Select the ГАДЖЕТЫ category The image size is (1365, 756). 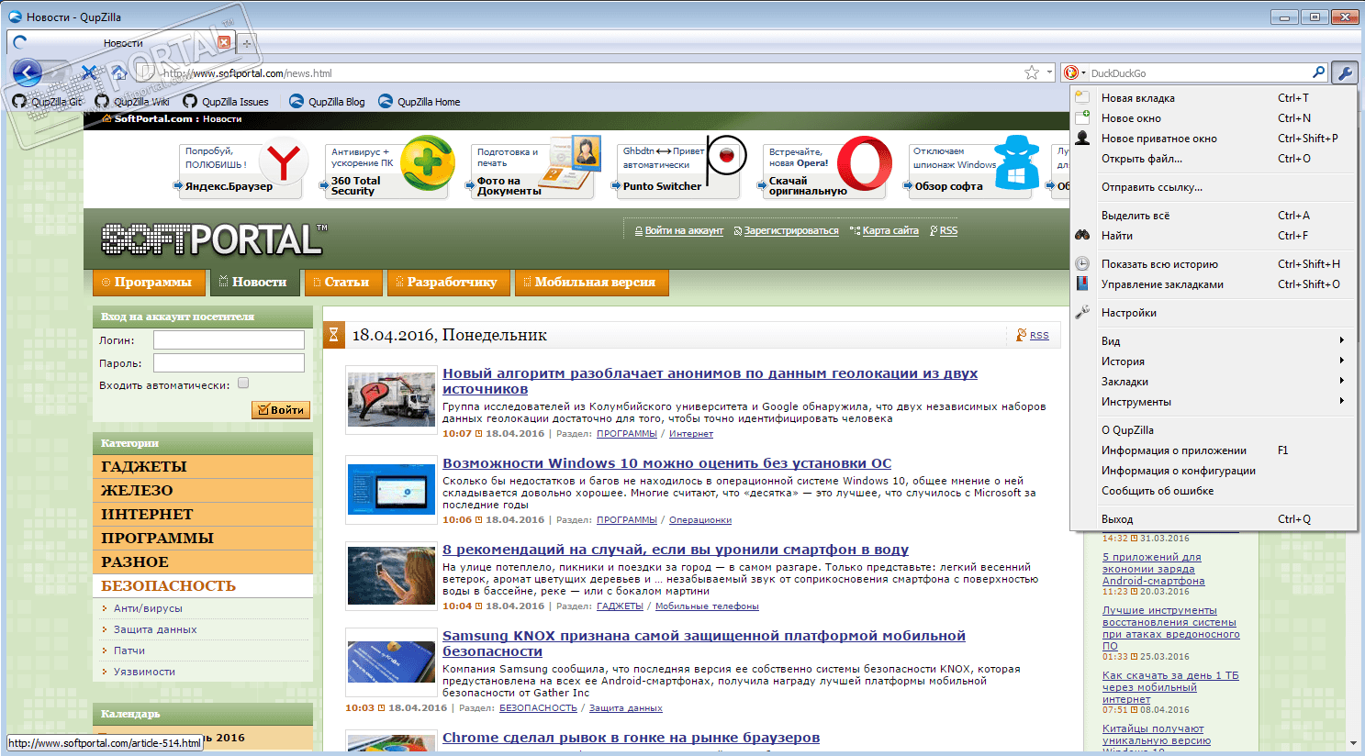tap(203, 467)
